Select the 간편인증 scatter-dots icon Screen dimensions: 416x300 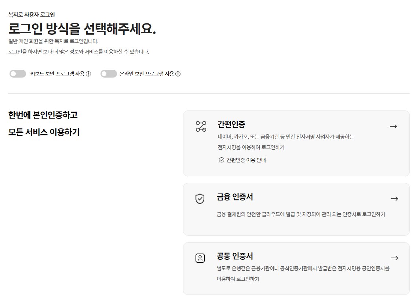coord(201,126)
